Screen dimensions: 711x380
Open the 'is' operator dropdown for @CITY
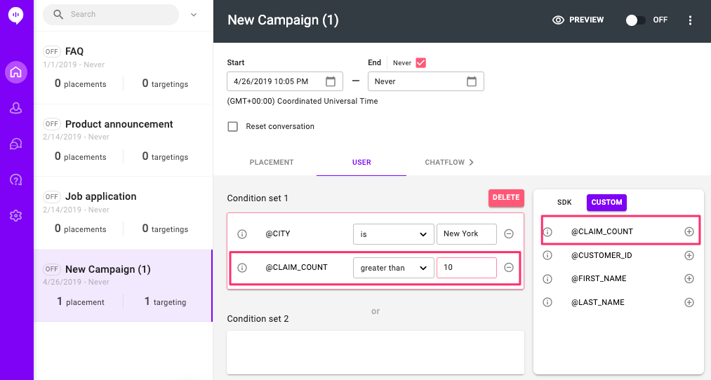tap(394, 234)
